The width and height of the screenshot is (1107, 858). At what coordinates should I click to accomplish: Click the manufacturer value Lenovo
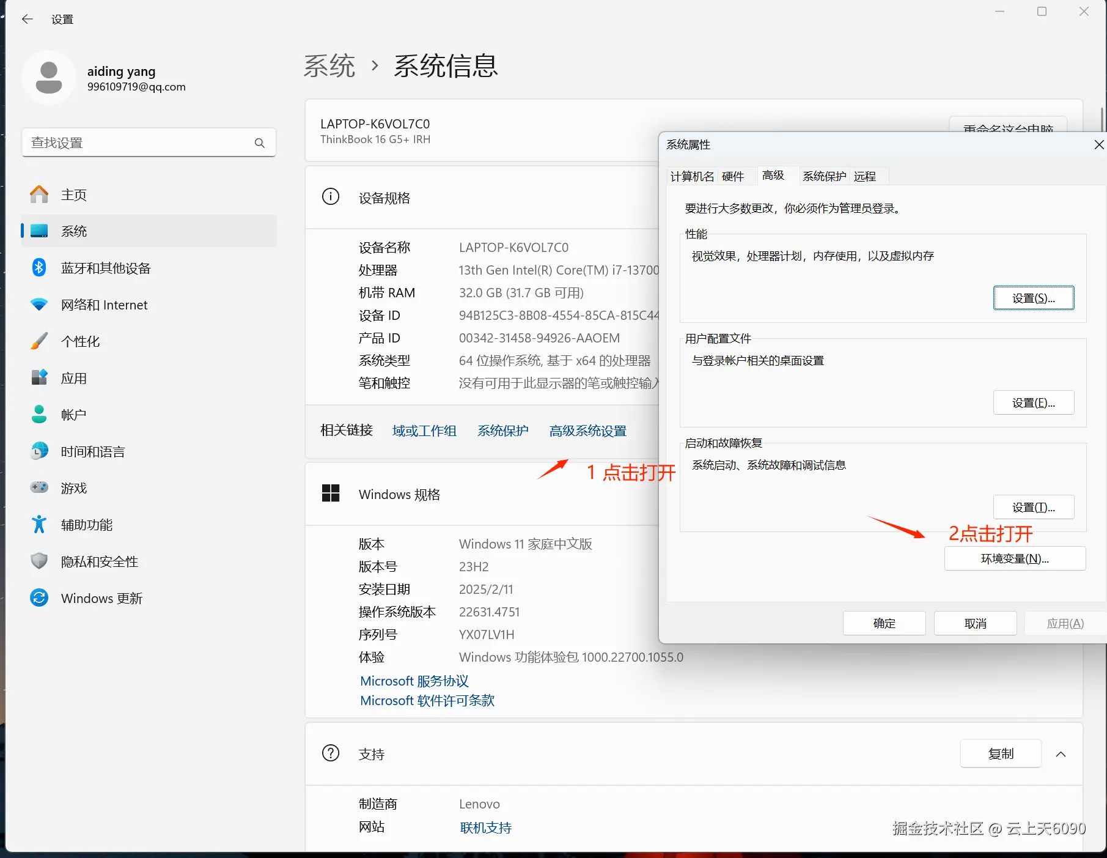pyautogui.click(x=479, y=804)
